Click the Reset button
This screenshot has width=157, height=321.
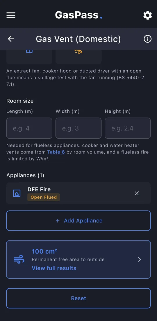point(78,298)
